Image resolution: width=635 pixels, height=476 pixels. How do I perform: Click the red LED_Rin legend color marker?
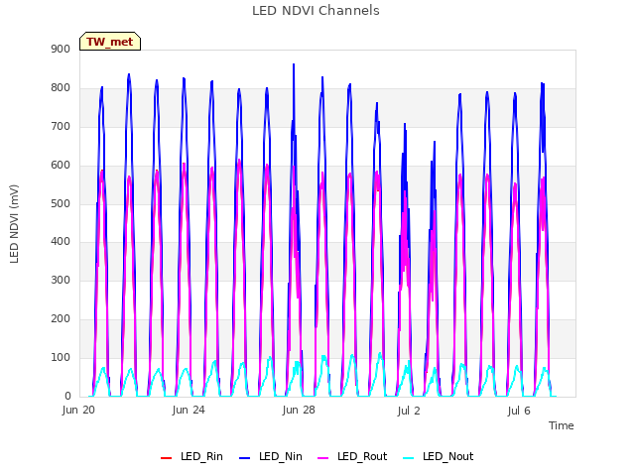[166, 458]
